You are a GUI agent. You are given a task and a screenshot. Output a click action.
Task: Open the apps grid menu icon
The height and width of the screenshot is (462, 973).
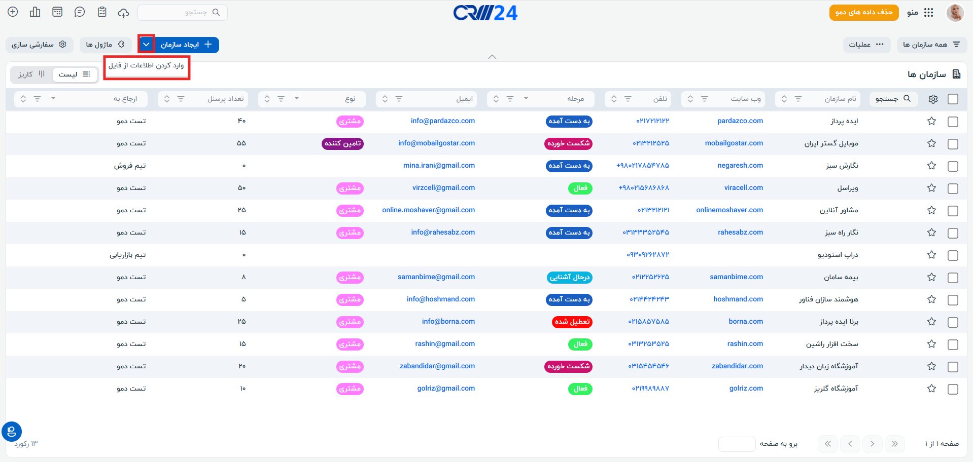tap(928, 13)
